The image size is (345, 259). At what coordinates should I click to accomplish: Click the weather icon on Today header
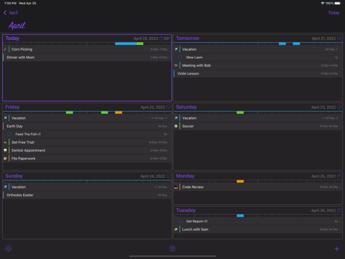161,38
